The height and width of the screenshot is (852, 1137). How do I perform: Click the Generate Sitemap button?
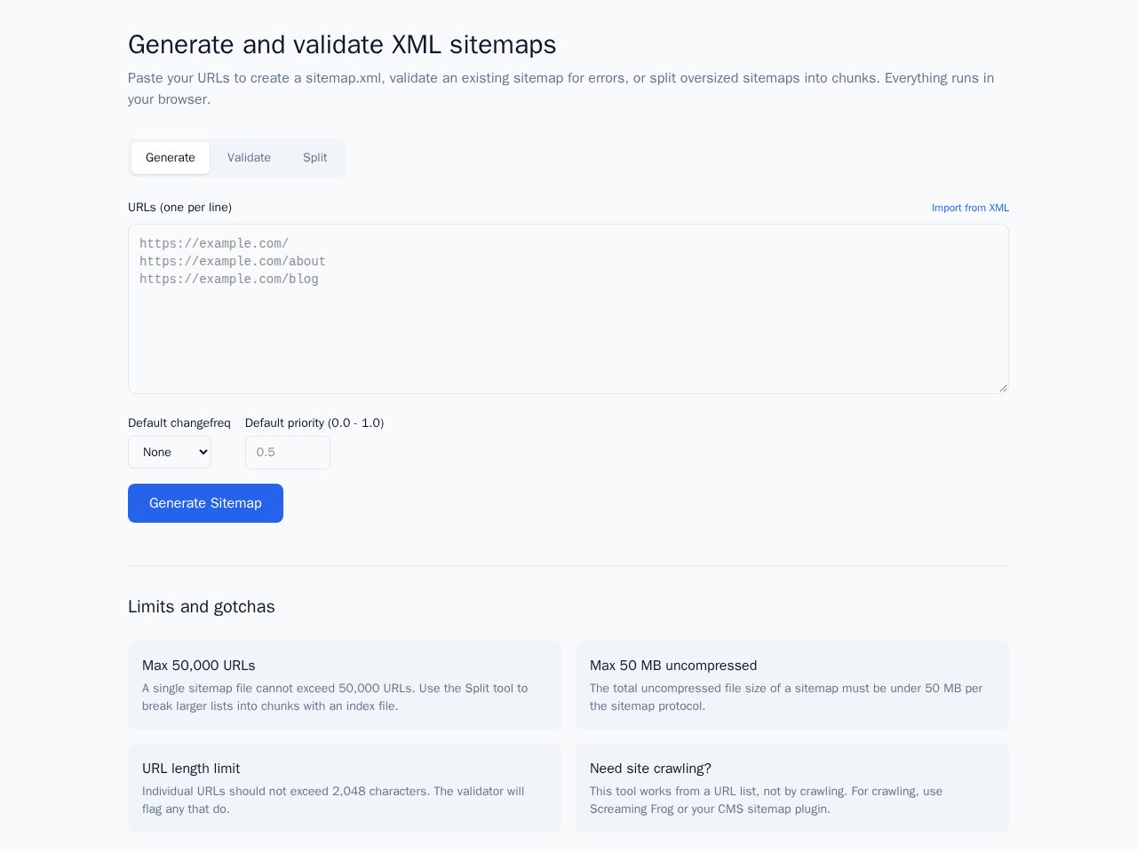tap(205, 503)
